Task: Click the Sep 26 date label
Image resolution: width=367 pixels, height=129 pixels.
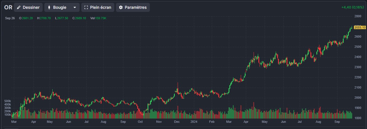Action: click(10, 18)
